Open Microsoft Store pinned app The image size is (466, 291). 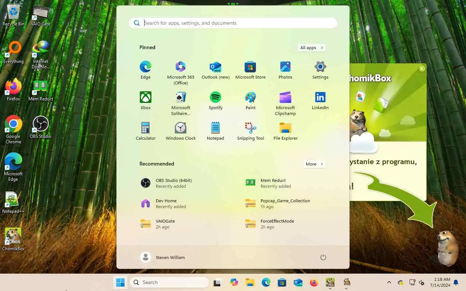[x=250, y=70]
